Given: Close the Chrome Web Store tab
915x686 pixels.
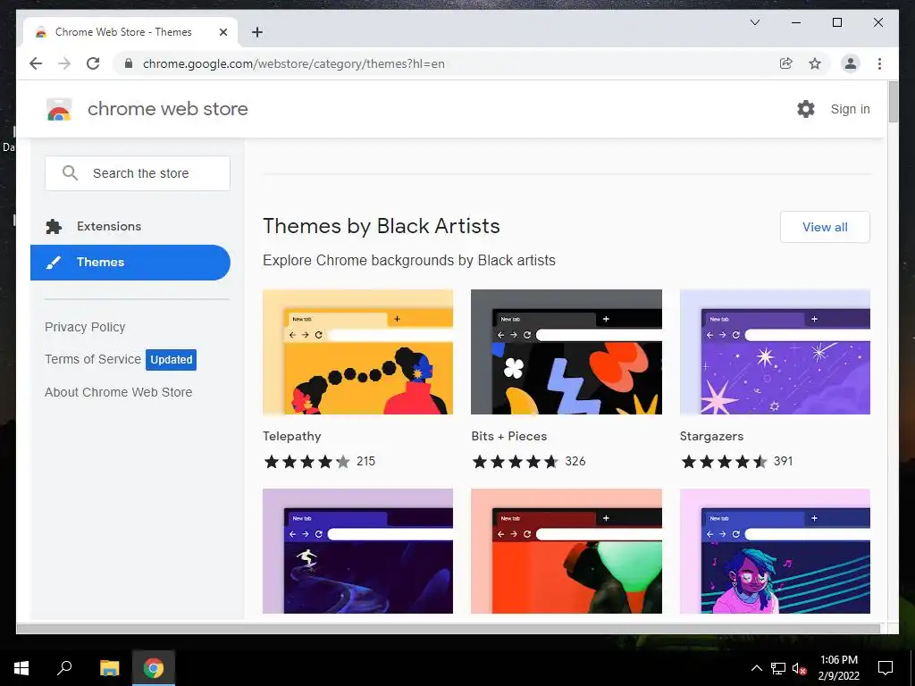Looking at the screenshot, I should tap(222, 32).
